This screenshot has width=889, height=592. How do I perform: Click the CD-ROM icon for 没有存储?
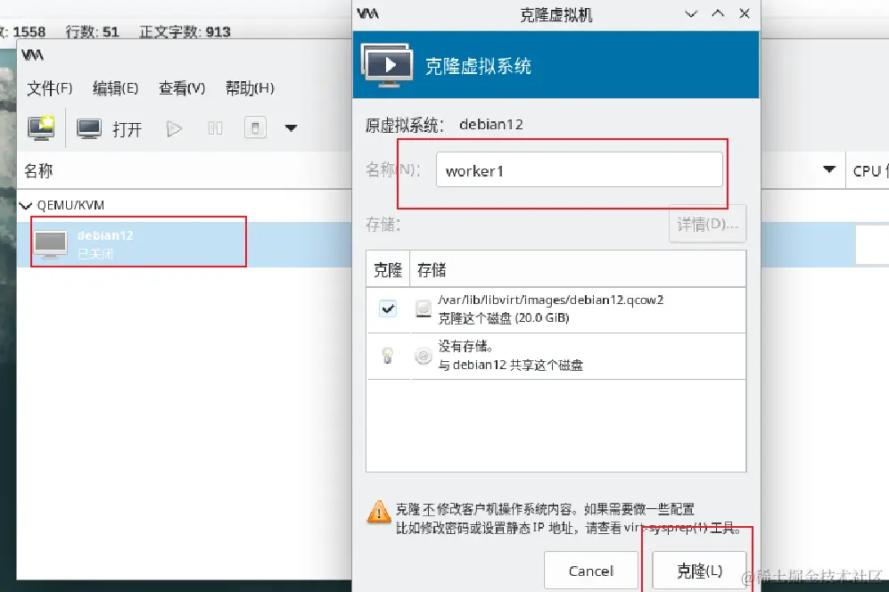424,356
